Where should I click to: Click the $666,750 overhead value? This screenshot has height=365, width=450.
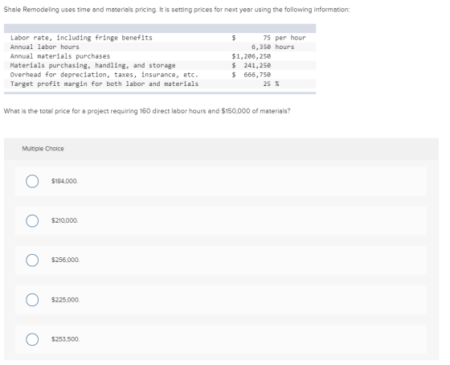[x=252, y=75]
